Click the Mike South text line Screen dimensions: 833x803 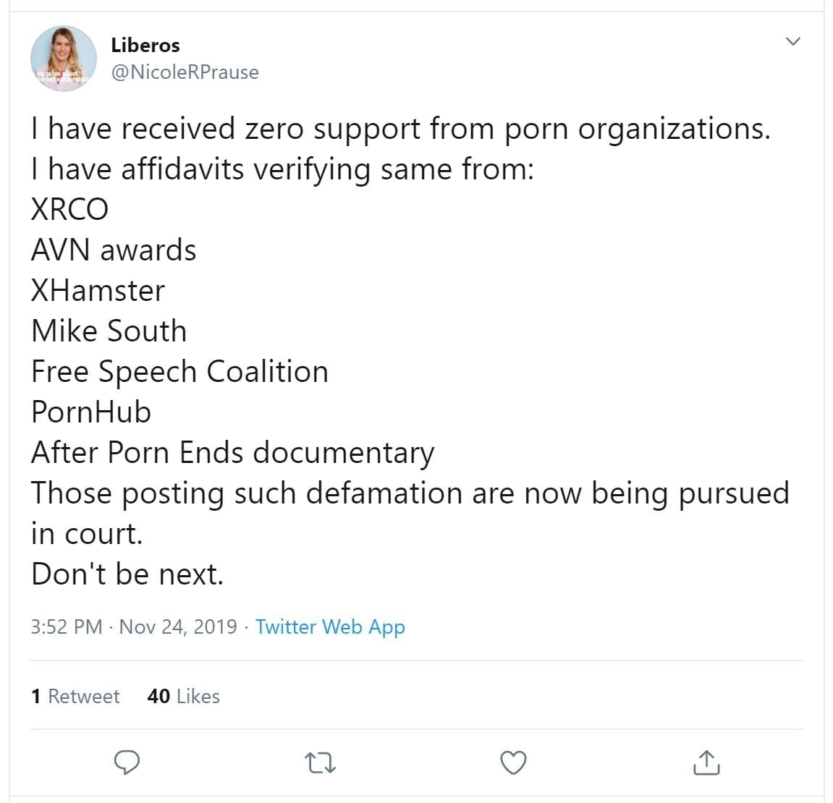[109, 331]
